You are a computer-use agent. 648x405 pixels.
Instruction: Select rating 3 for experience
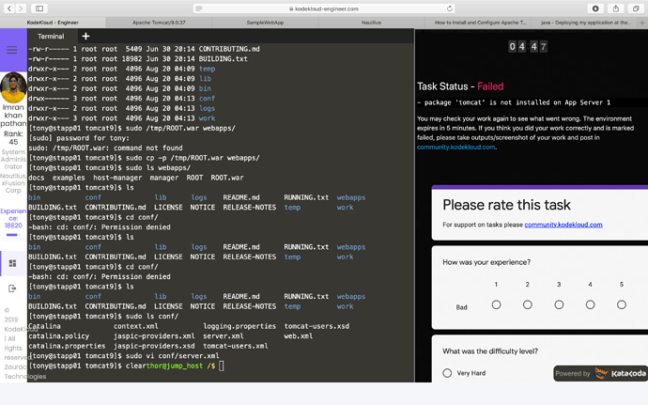(x=559, y=304)
